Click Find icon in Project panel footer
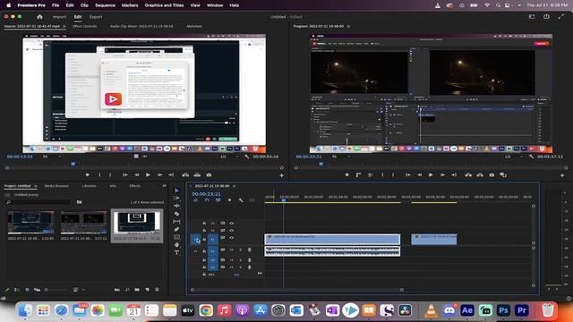The image size is (573, 322). [x=127, y=290]
